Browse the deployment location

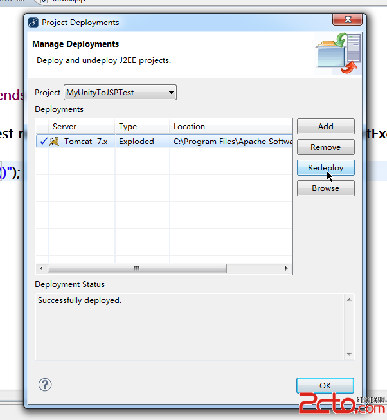click(326, 188)
